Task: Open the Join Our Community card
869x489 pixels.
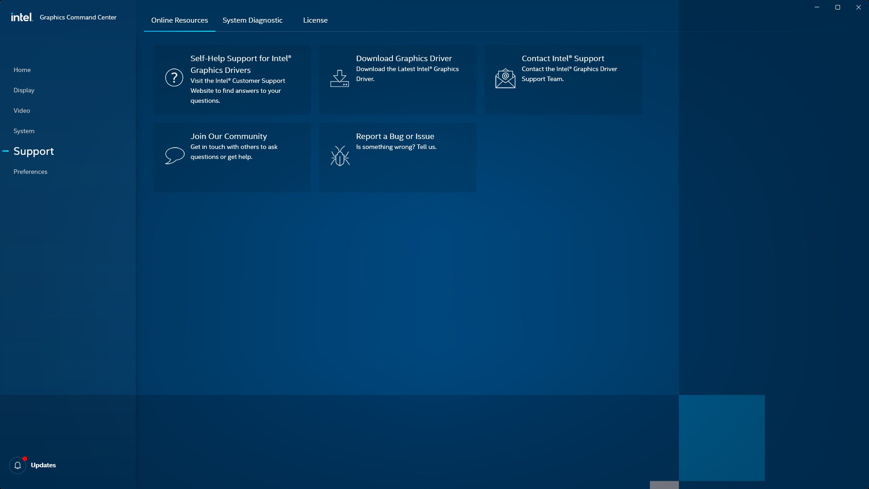Action: tap(232, 157)
